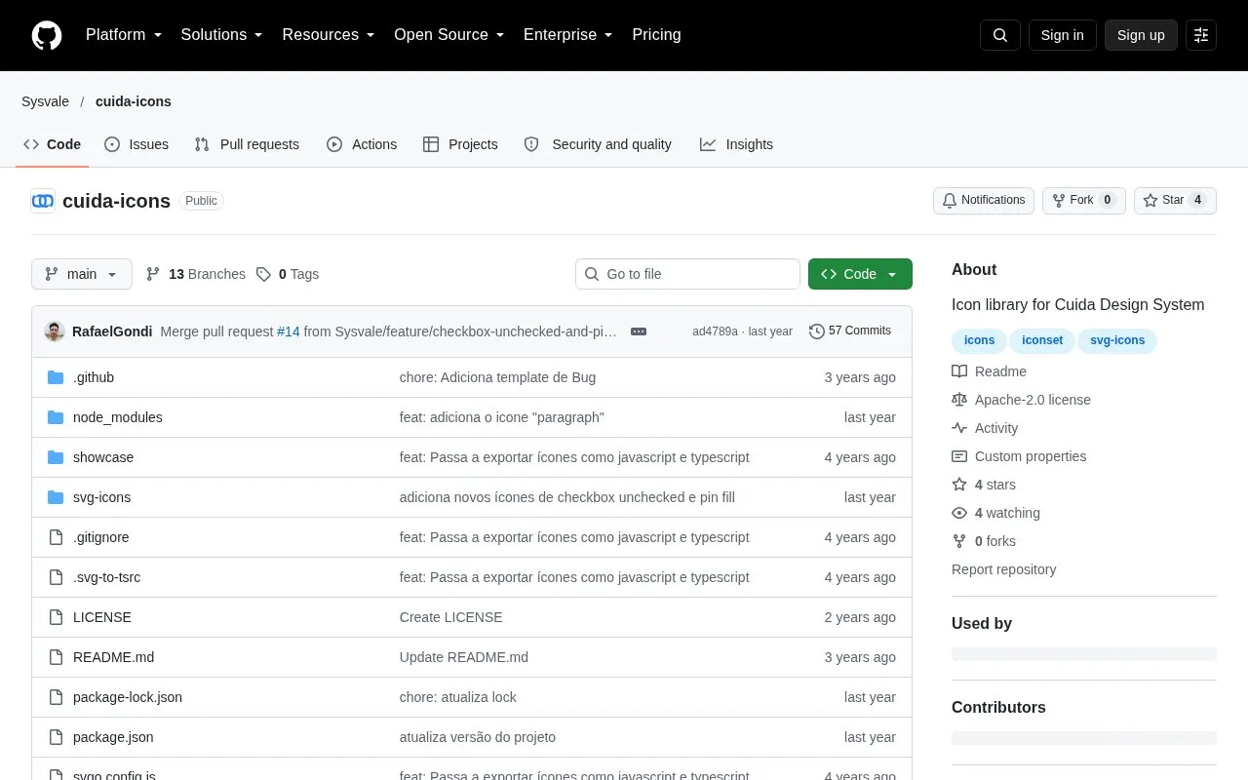Switch to the Issues tab
Viewport: 1248px width, 780px height.
[x=136, y=144]
